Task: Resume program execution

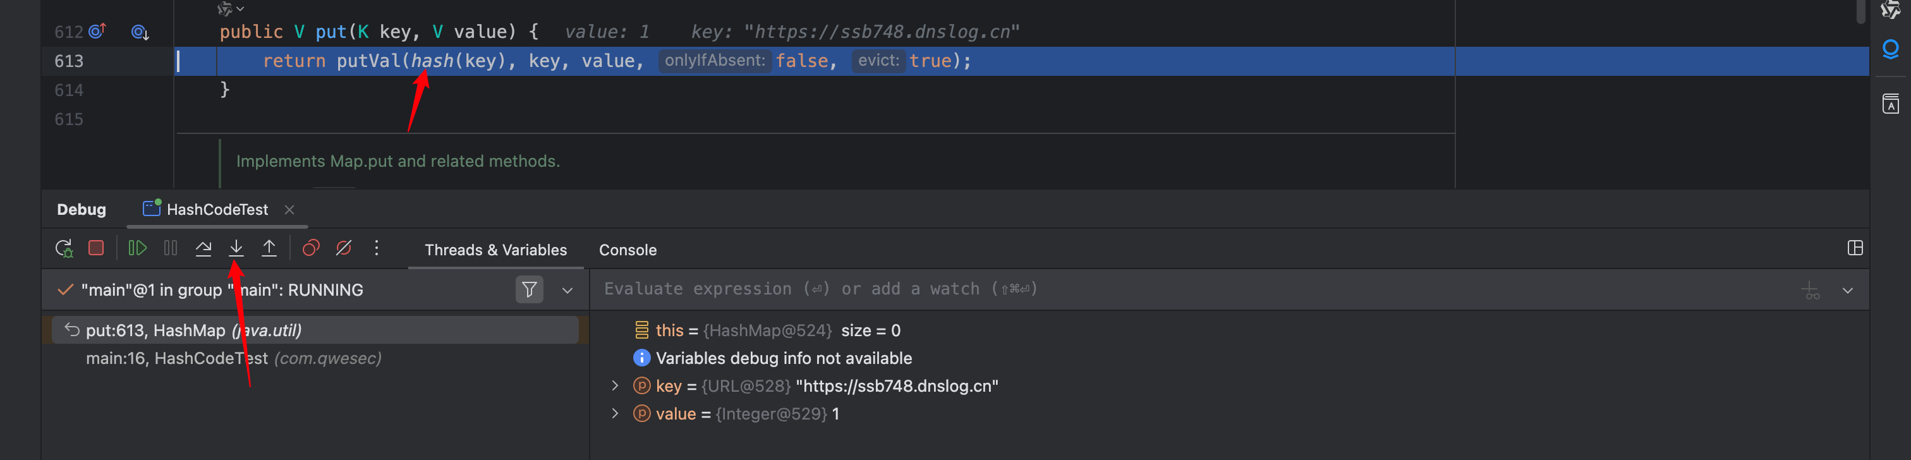Action: coord(137,248)
